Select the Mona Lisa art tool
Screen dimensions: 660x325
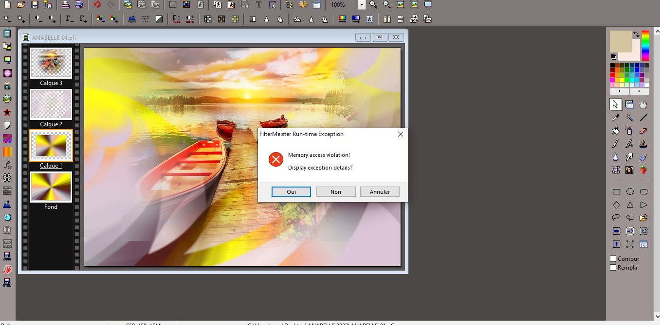click(x=629, y=170)
